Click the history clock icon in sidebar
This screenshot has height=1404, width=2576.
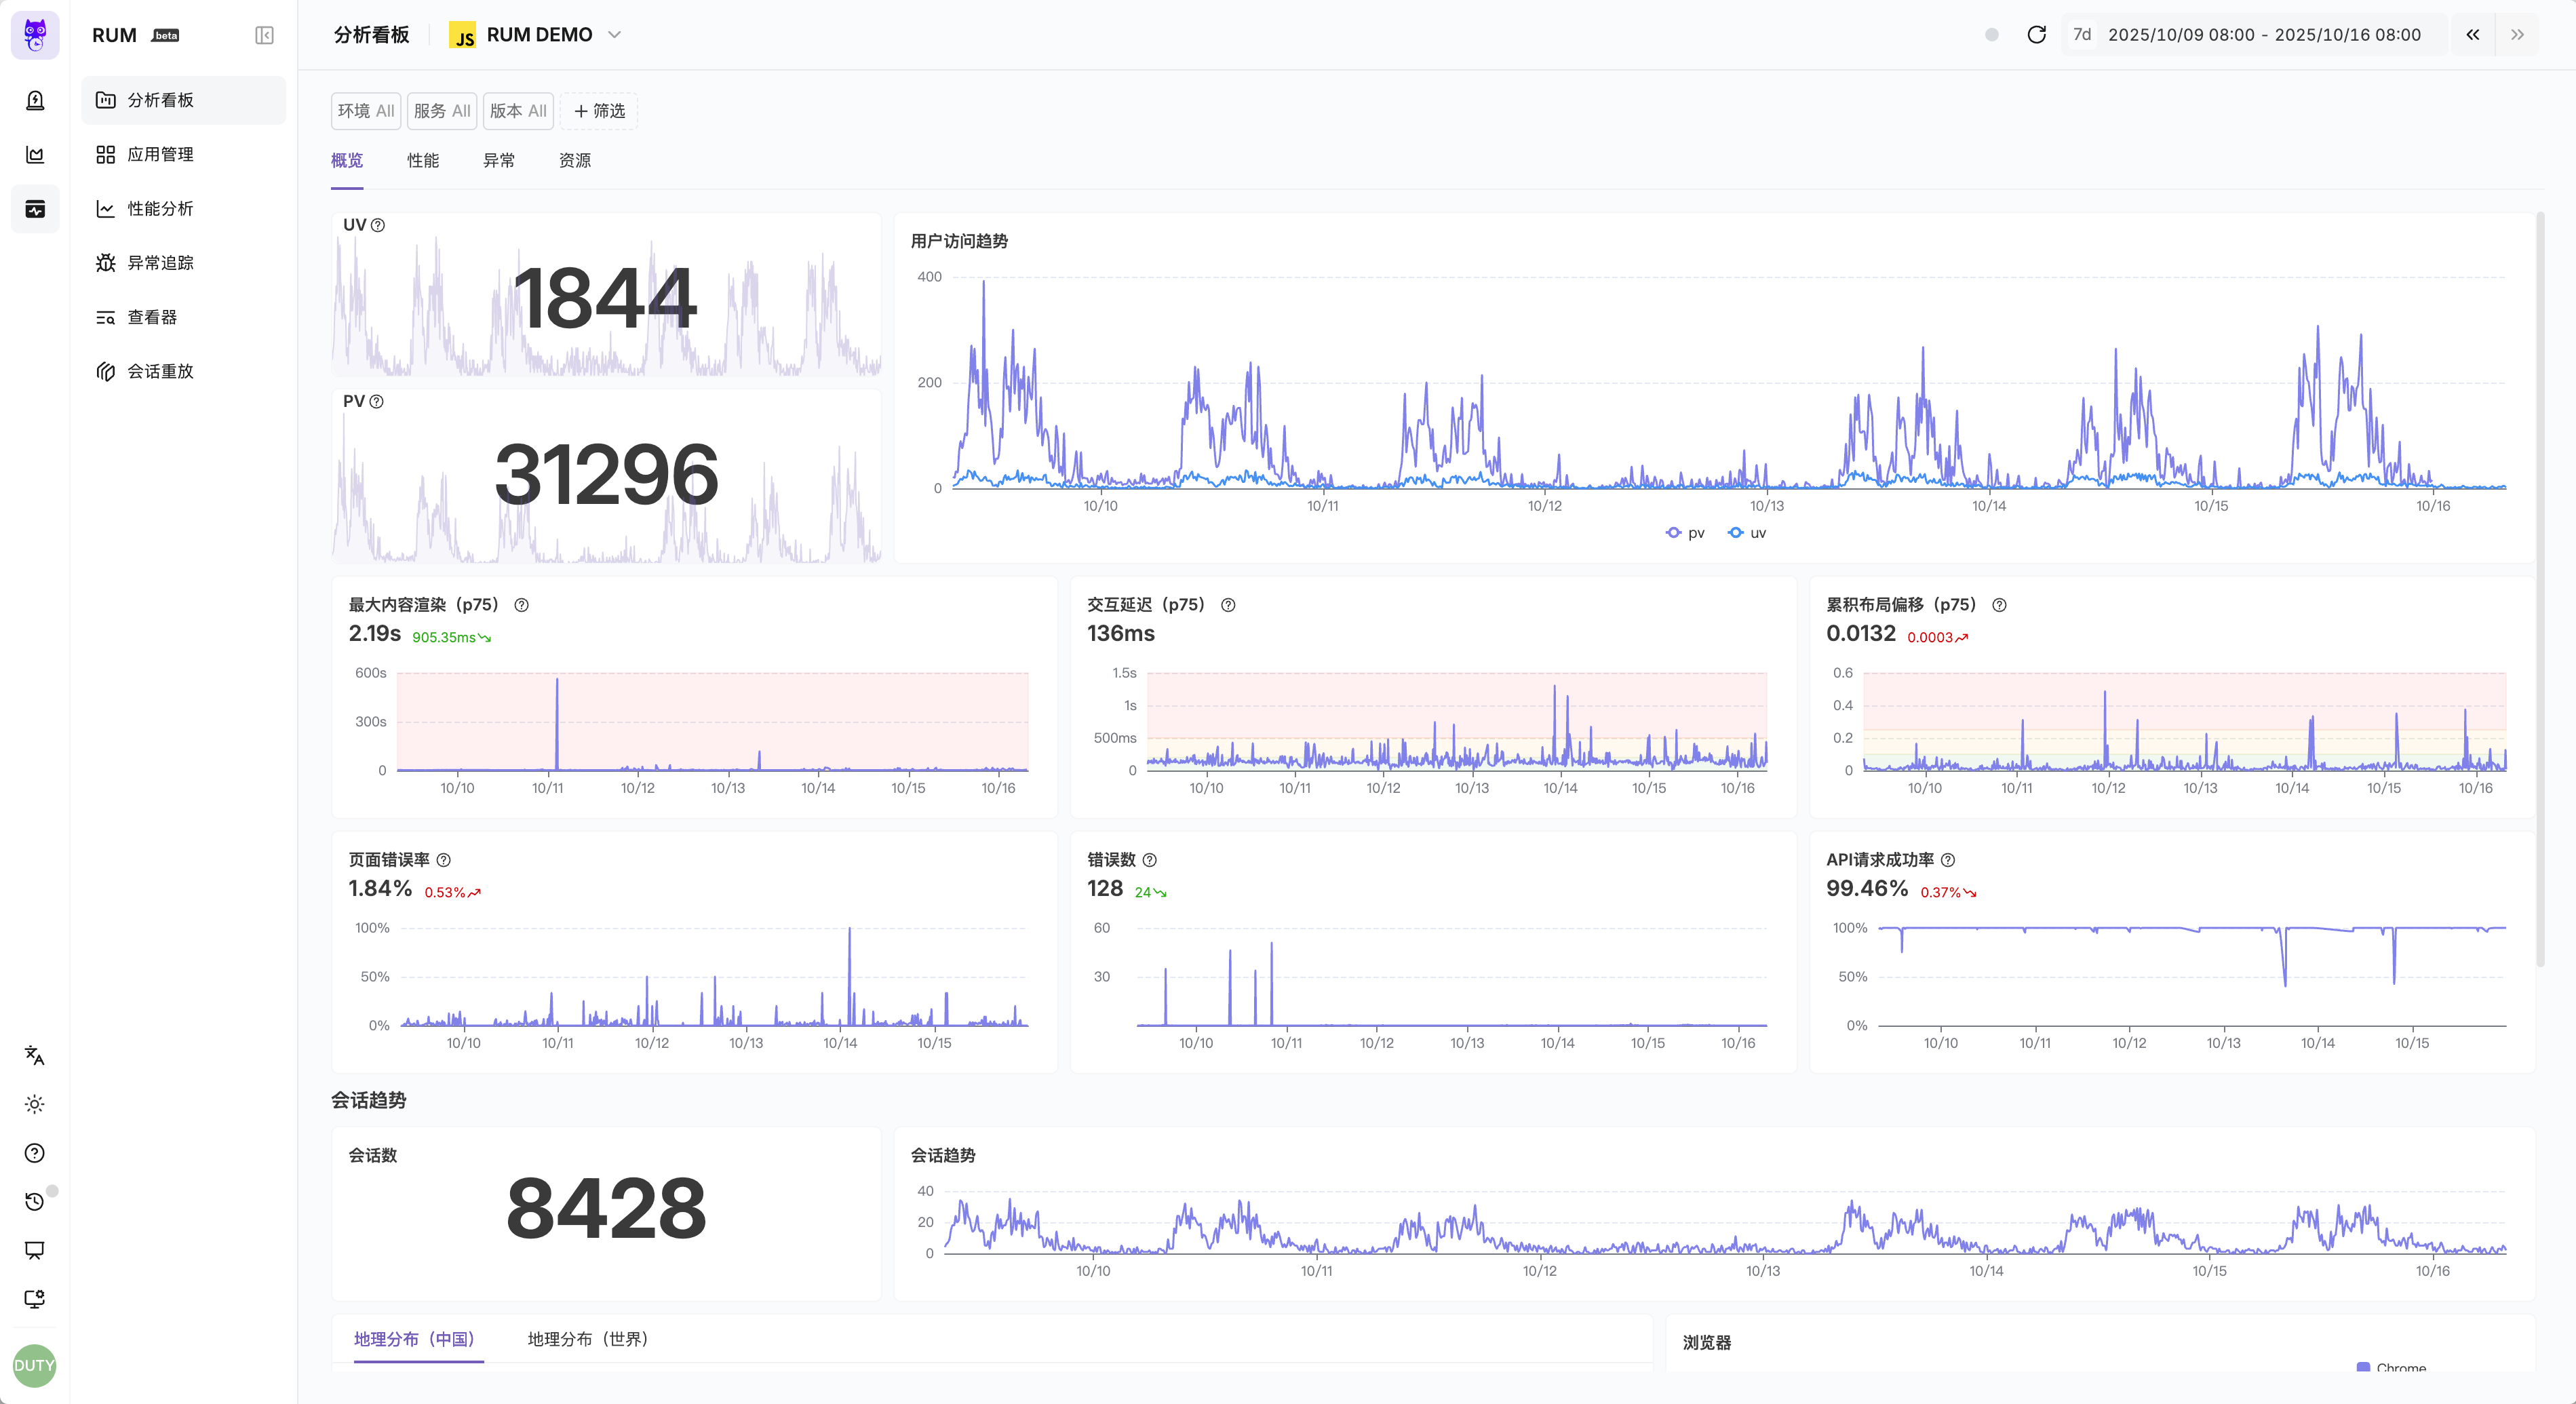34,1201
